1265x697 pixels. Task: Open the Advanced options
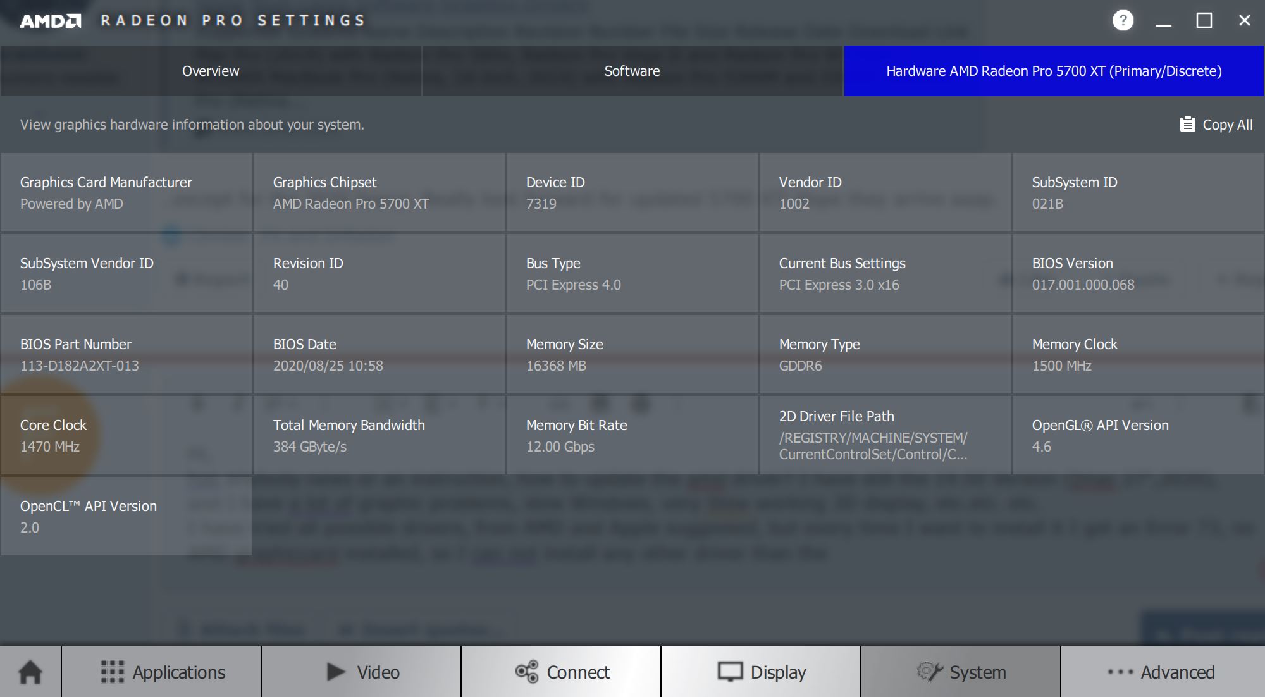click(x=1162, y=672)
